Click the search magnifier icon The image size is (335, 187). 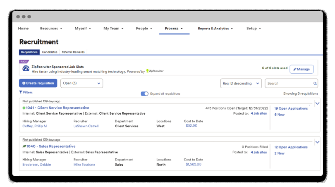315,84
